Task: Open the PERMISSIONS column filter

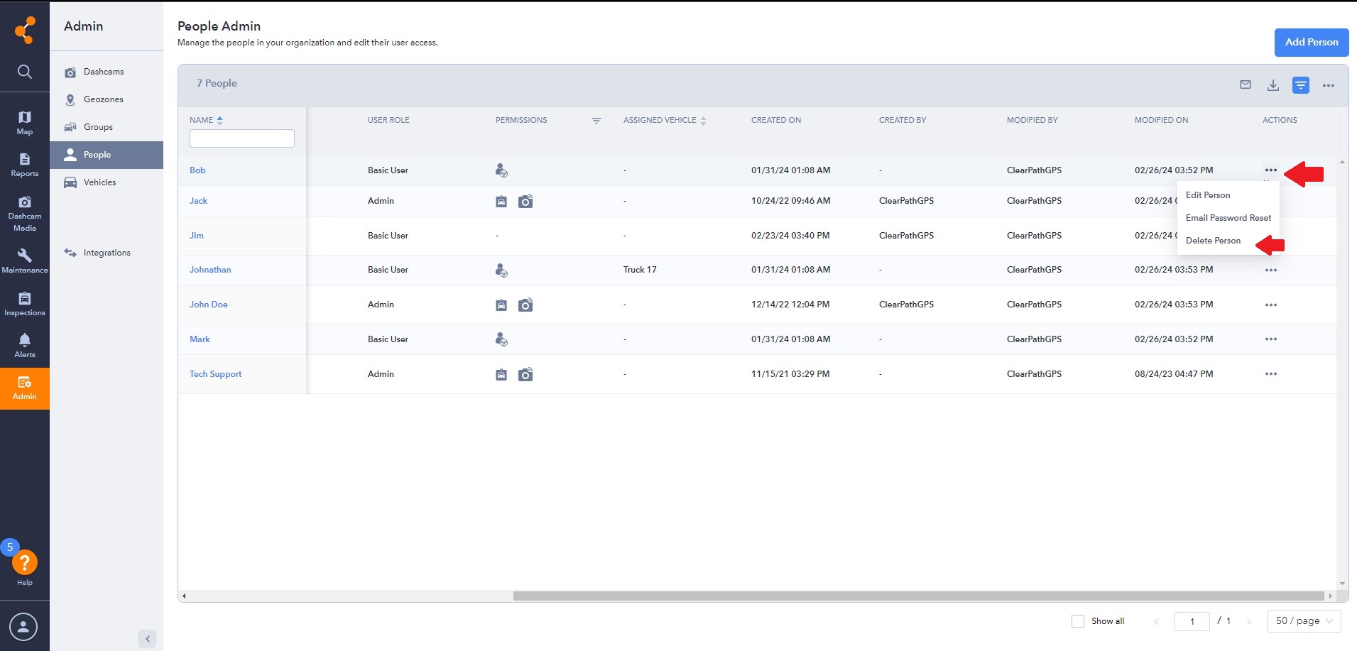Action: coord(596,121)
